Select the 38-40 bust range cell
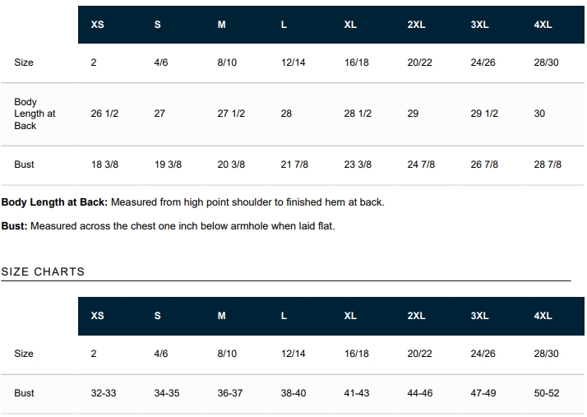Screen dimensions: 587x417 point(293,393)
